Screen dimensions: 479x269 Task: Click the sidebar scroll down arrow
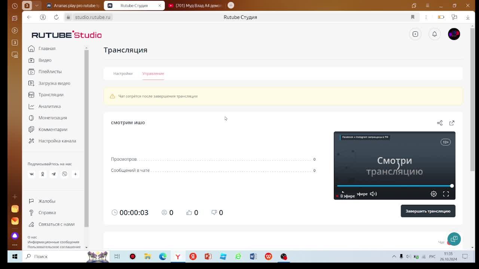[x=86, y=247]
